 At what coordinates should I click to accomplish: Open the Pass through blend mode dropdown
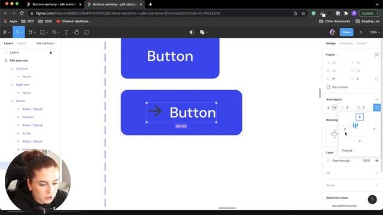[x=342, y=161]
